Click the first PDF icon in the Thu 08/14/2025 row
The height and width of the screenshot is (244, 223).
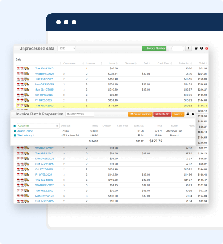[18, 68]
